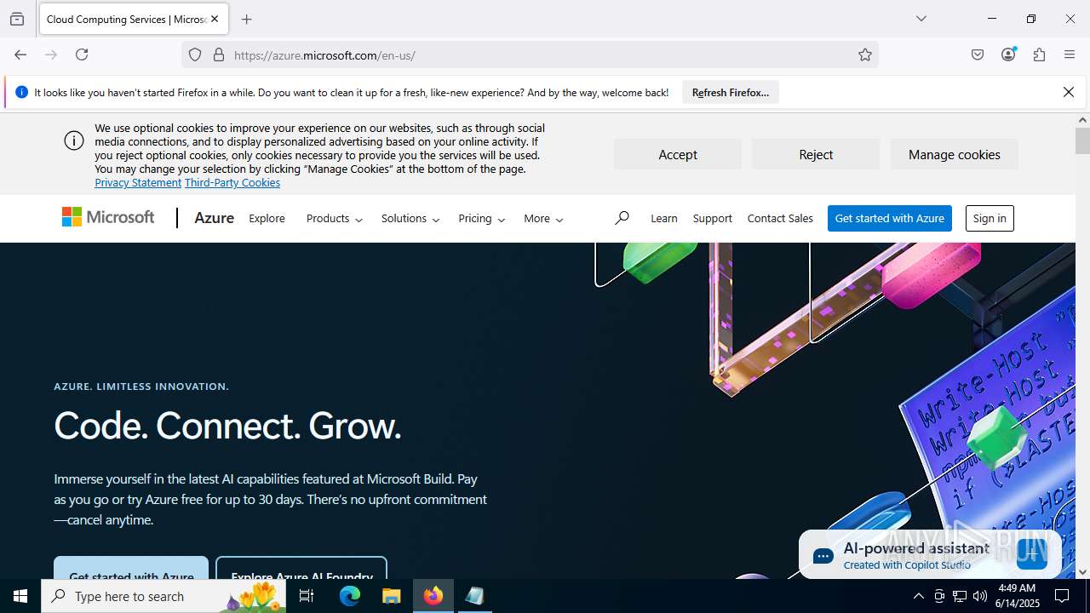
Task: Open Firefox account icon
Action: pyautogui.click(x=1008, y=54)
